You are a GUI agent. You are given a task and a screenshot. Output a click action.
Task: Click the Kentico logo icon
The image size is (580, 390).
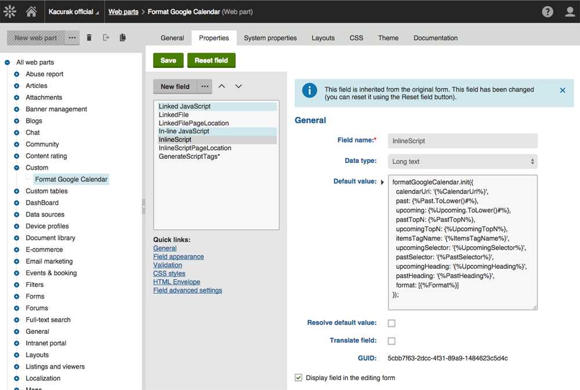pos(10,12)
